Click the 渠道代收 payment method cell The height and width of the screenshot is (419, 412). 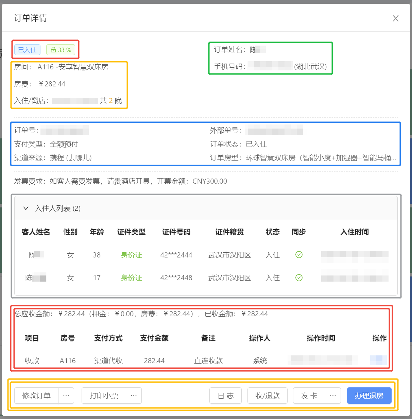[x=108, y=361]
